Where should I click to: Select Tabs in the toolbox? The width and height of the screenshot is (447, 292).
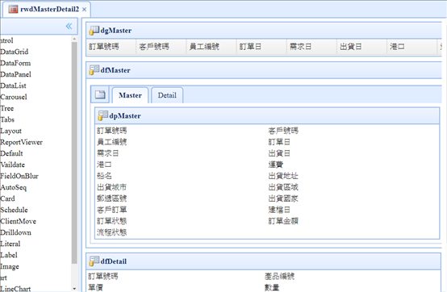7,119
